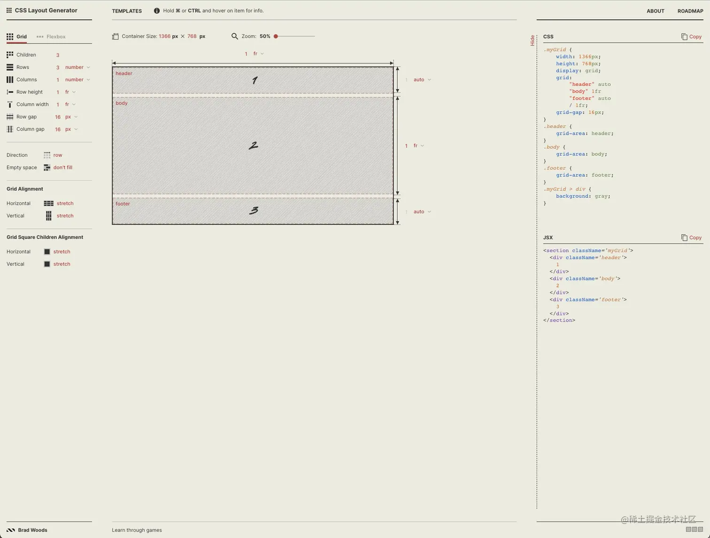The image size is (710, 538).
Task: Hide the code panel
Action: tap(532, 40)
